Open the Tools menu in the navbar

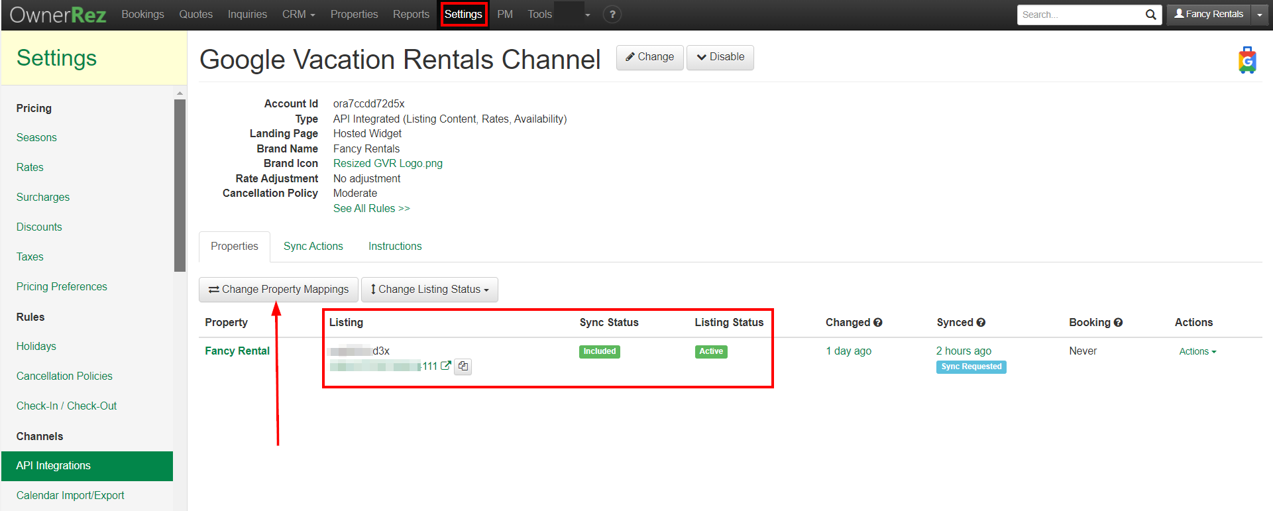tap(540, 15)
